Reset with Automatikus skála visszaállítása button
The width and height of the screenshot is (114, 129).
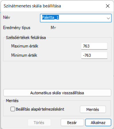(x=57, y=93)
